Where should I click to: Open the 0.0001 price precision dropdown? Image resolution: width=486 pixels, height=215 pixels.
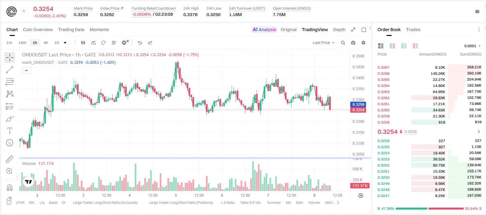(x=472, y=46)
